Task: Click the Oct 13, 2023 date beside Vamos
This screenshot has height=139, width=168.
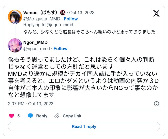Action: coord(82,13)
